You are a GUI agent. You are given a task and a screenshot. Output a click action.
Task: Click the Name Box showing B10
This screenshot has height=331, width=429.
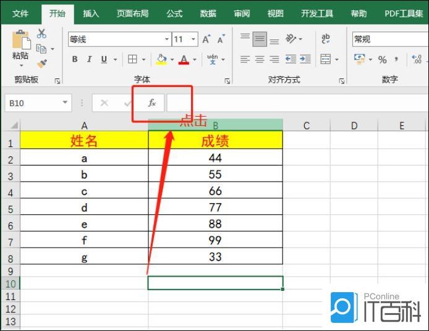click(x=38, y=103)
